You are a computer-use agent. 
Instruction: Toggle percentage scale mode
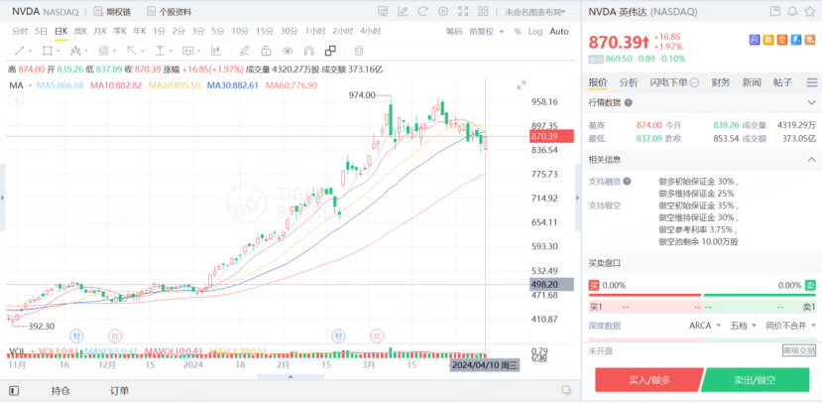(518, 32)
